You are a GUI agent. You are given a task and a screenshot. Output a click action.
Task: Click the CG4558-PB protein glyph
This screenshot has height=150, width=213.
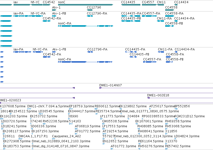pos(169,62)
